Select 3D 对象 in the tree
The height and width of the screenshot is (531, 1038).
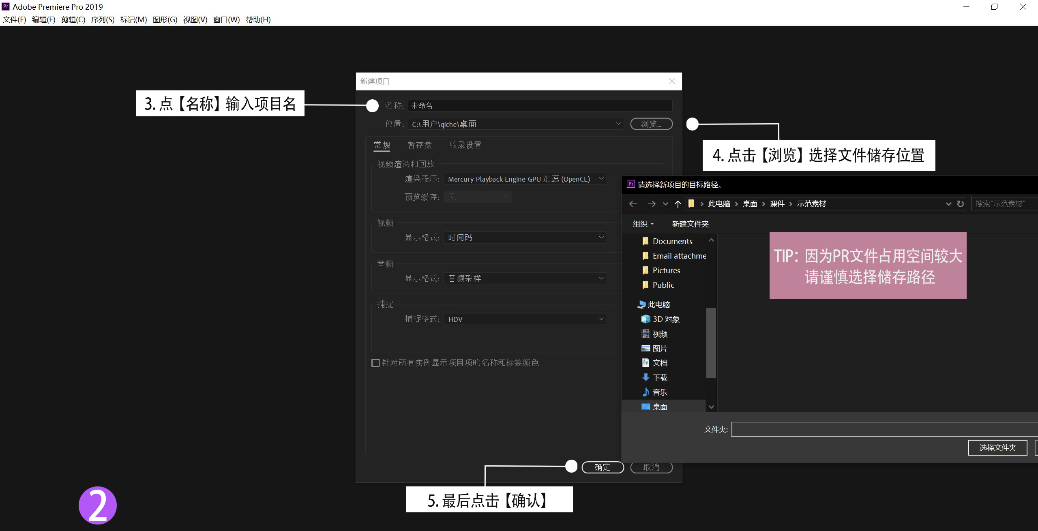pos(661,319)
